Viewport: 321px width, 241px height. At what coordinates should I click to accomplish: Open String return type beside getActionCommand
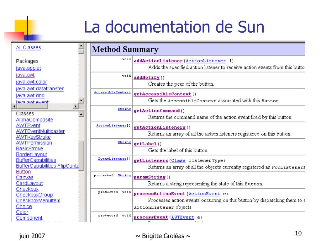[124, 109]
